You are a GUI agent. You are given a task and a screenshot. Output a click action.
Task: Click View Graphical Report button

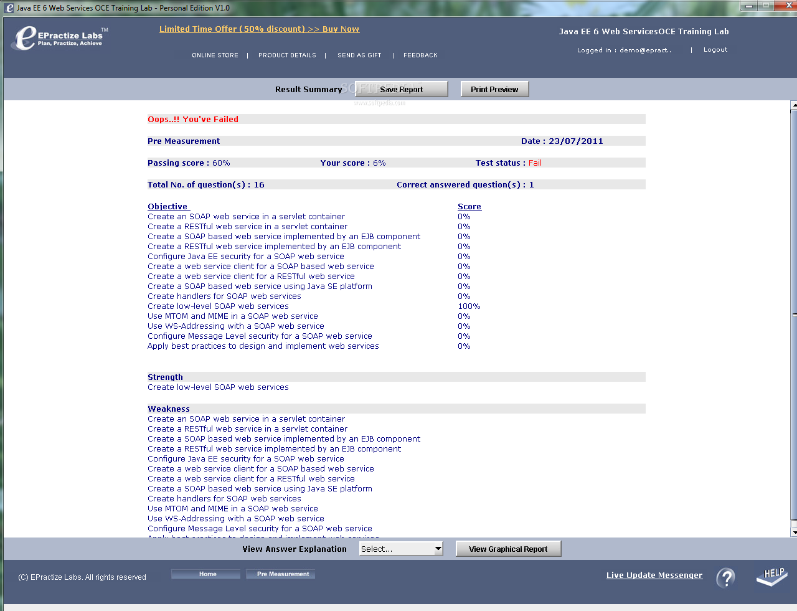pos(508,549)
